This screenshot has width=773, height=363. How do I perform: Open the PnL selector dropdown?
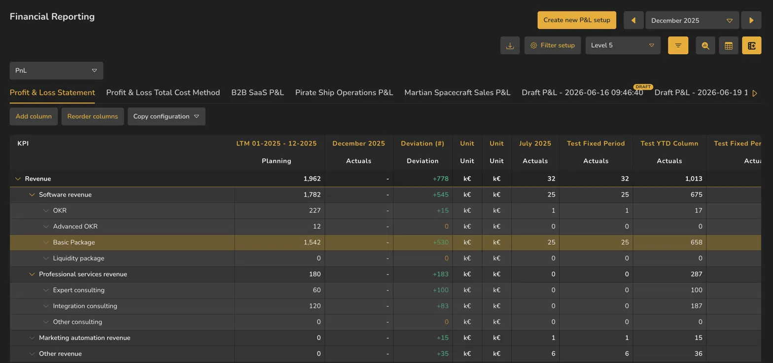tap(56, 70)
